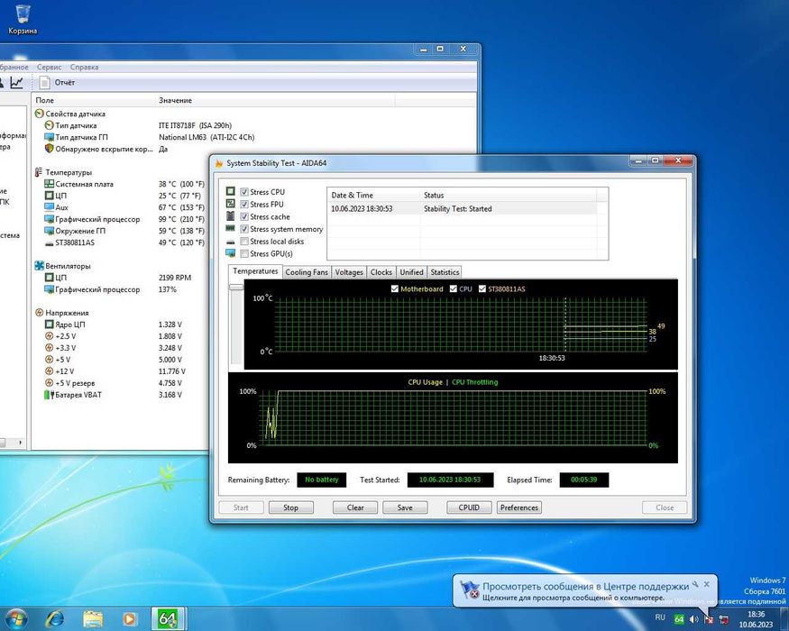
Task: Click the Поле column header
Action: [x=94, y=100]
